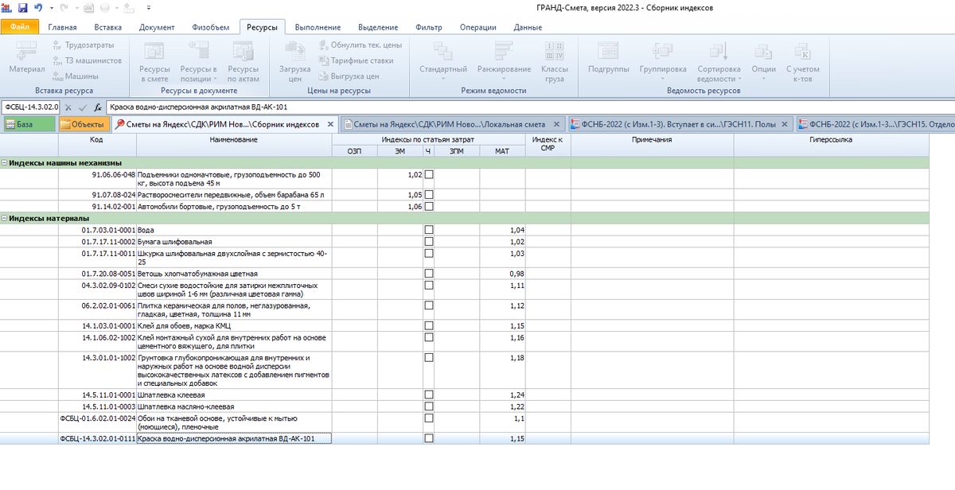Switch to the Документ ribbon tab

click(157, 27)
